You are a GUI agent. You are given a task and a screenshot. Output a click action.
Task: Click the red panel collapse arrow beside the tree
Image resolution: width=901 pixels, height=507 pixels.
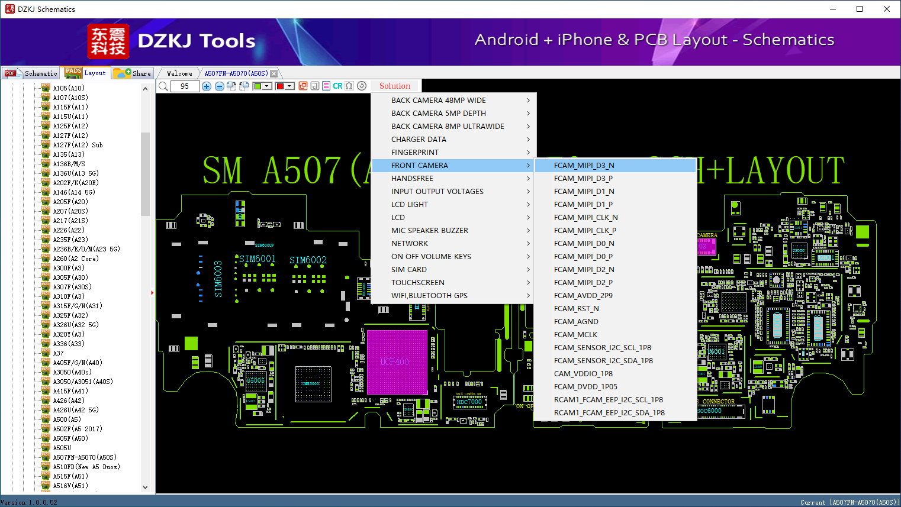tap(152, 292)
